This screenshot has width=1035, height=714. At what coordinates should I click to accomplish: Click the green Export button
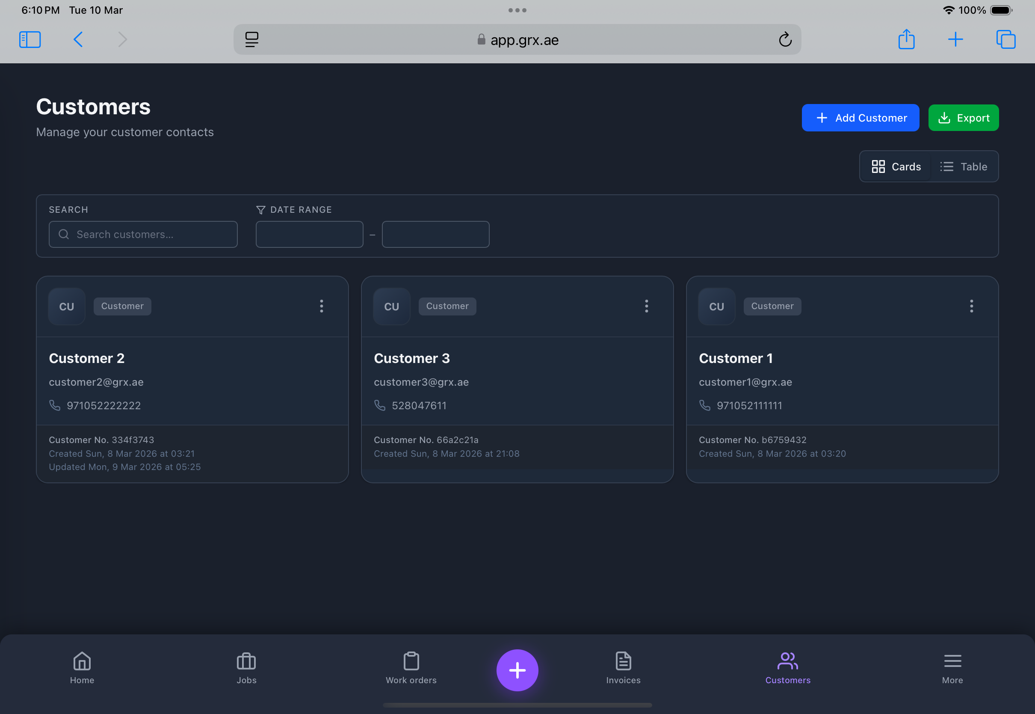click(964, 118)
